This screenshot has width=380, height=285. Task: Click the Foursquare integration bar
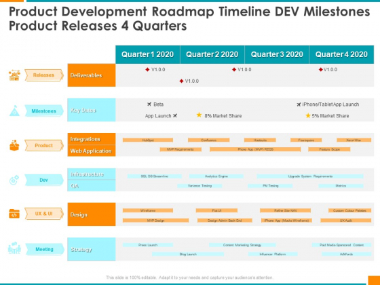point(306,140)
